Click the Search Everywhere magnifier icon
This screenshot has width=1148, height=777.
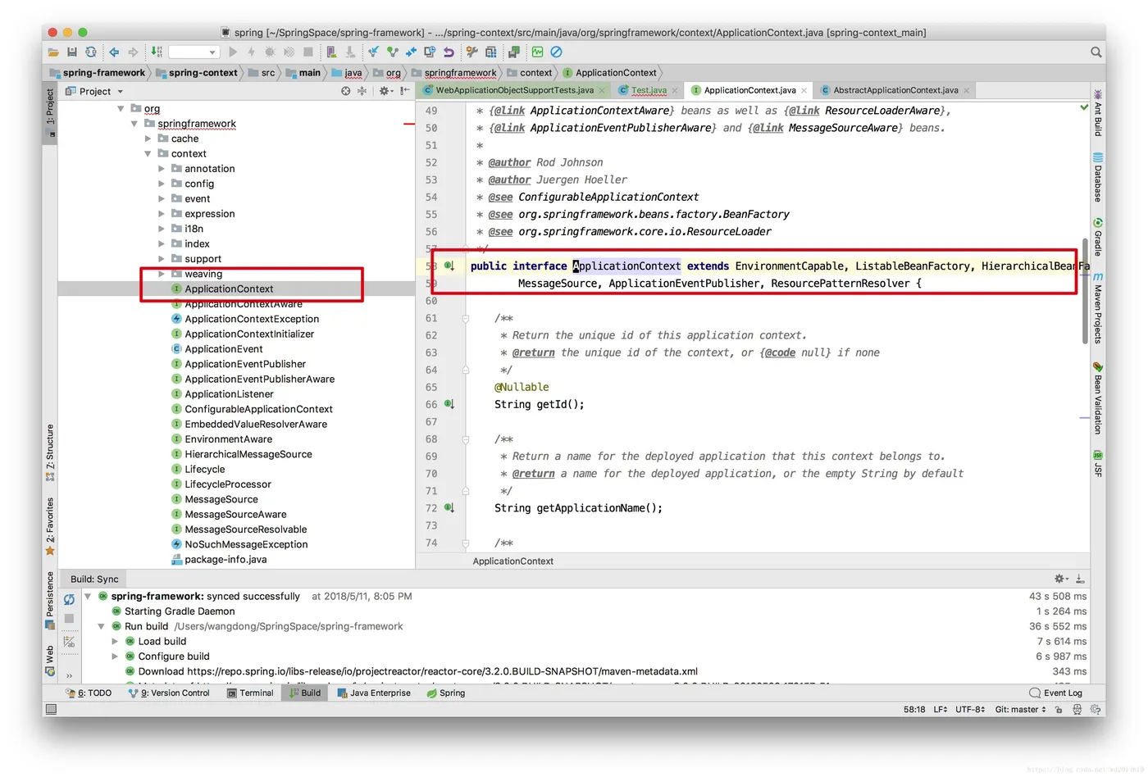click(1096, 52)
